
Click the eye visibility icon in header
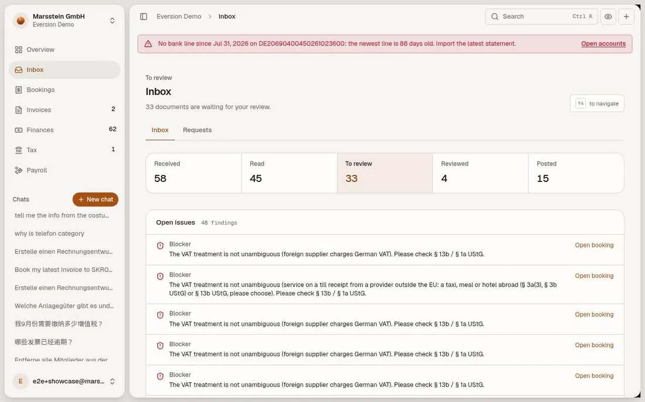608,16
